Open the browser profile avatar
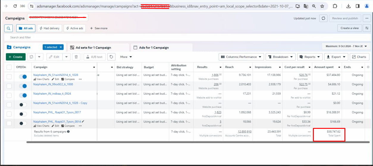Viewport: 373px width, 166px height. pos(367,6)
